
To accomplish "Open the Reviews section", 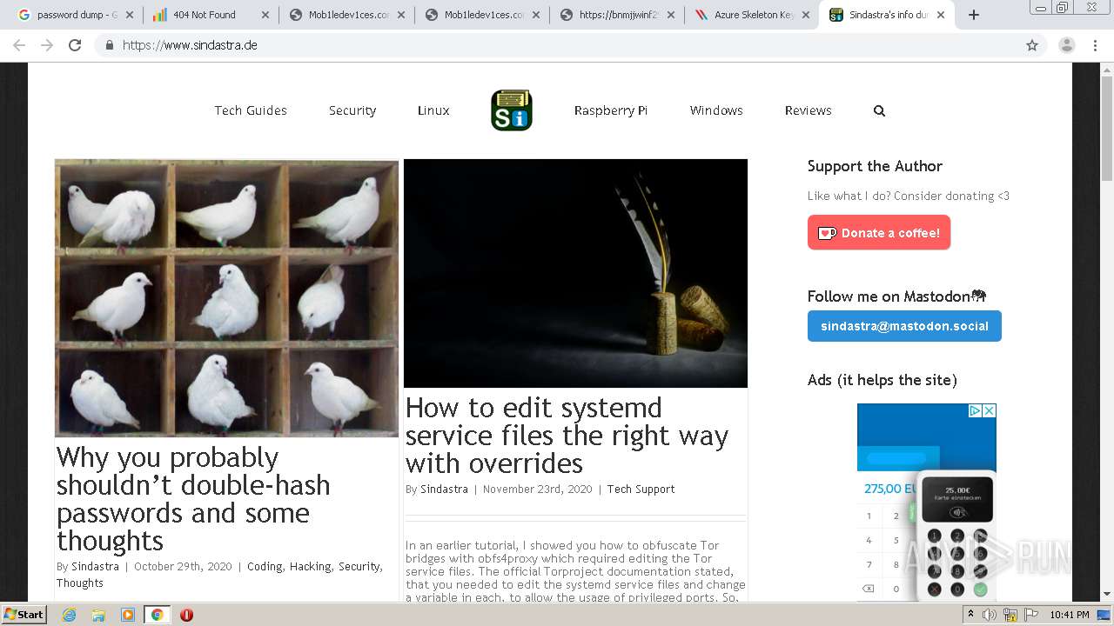I will (x=809, y=110).
